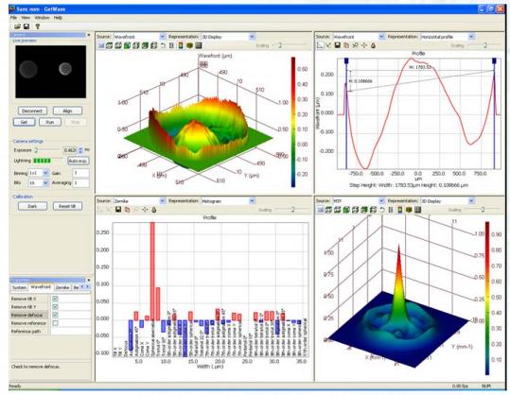Viewport: 510px width, 395px height.
Task: Click the Gain input field
Action: pyautogui.click(x=81, y=173)
